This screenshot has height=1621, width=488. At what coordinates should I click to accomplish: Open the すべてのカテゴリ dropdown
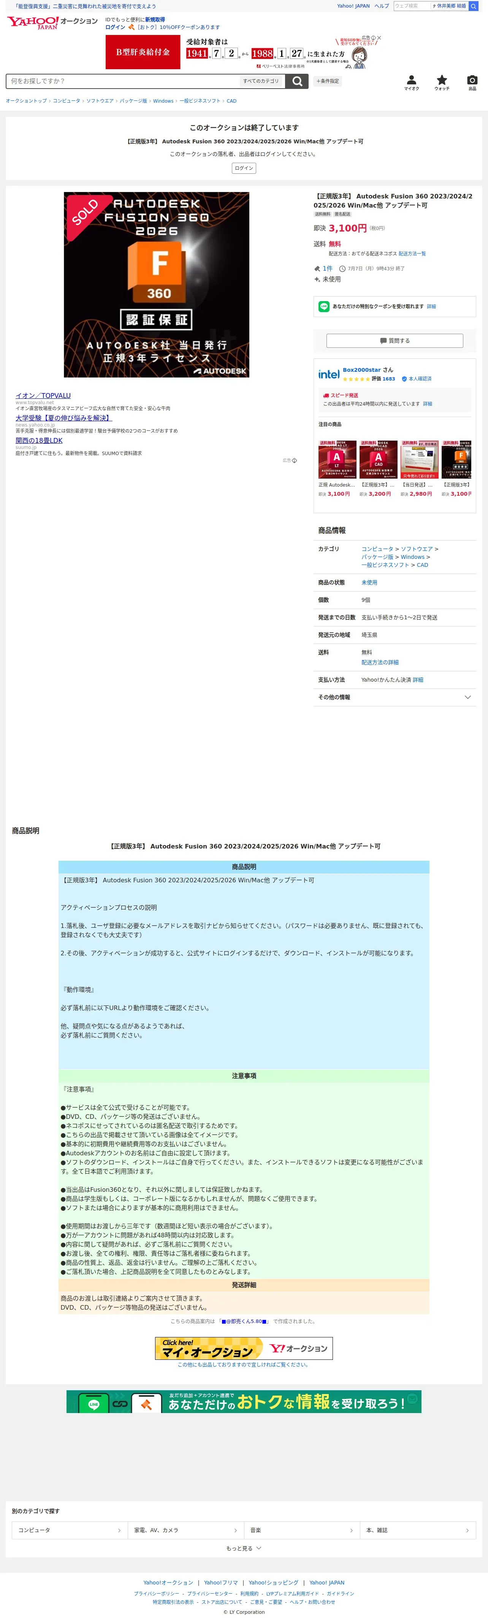[261, 81]
